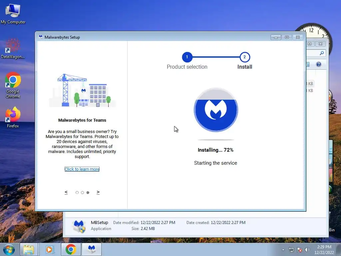Screen dimensions: 341x256
Task: Open the Action Center flag icon
Action: [299, 250]
